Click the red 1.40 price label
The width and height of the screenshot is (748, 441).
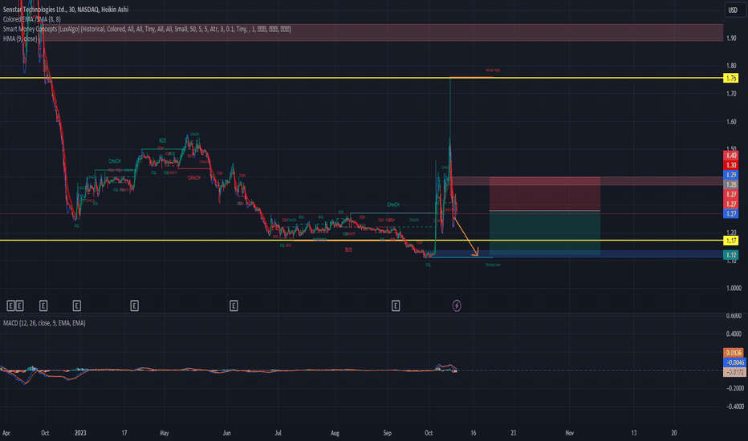point(731,156)
